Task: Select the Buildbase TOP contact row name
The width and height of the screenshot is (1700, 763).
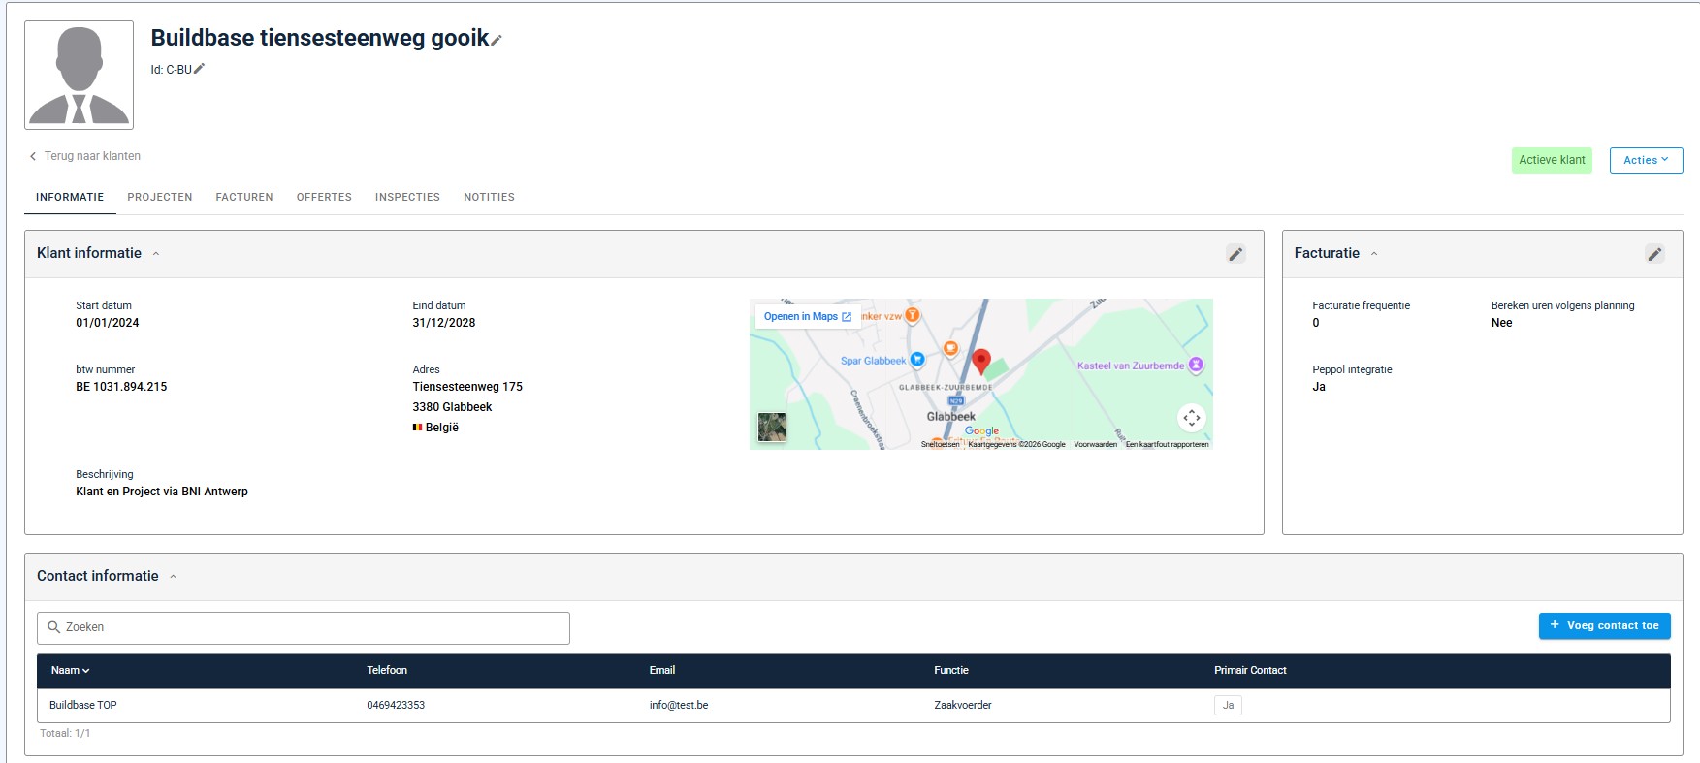Action: 83,706
